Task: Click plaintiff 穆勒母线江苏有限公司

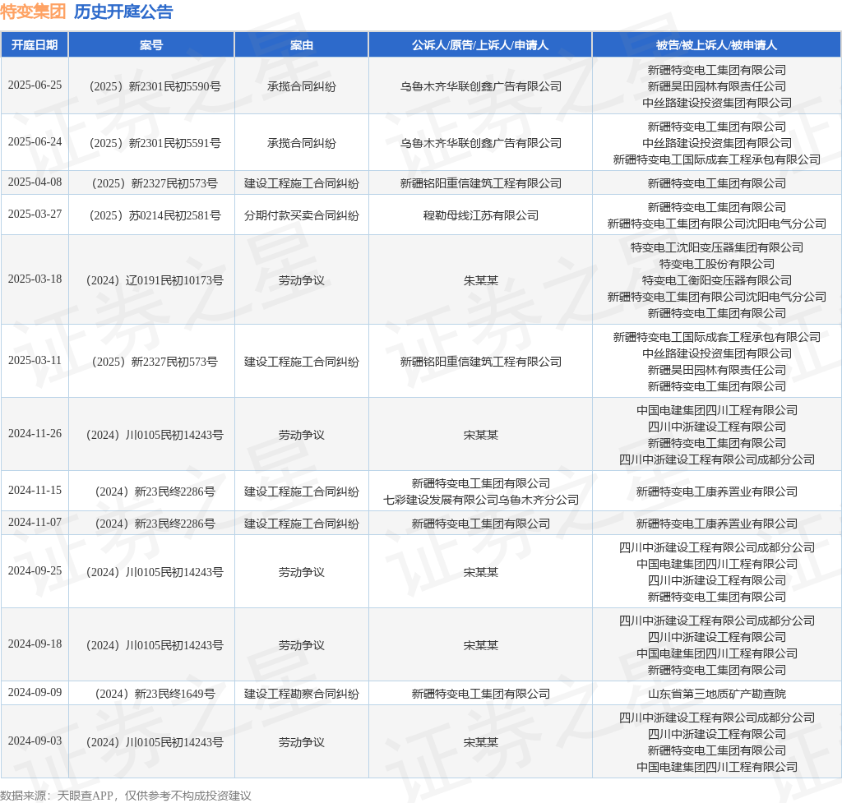Action: 480,216
